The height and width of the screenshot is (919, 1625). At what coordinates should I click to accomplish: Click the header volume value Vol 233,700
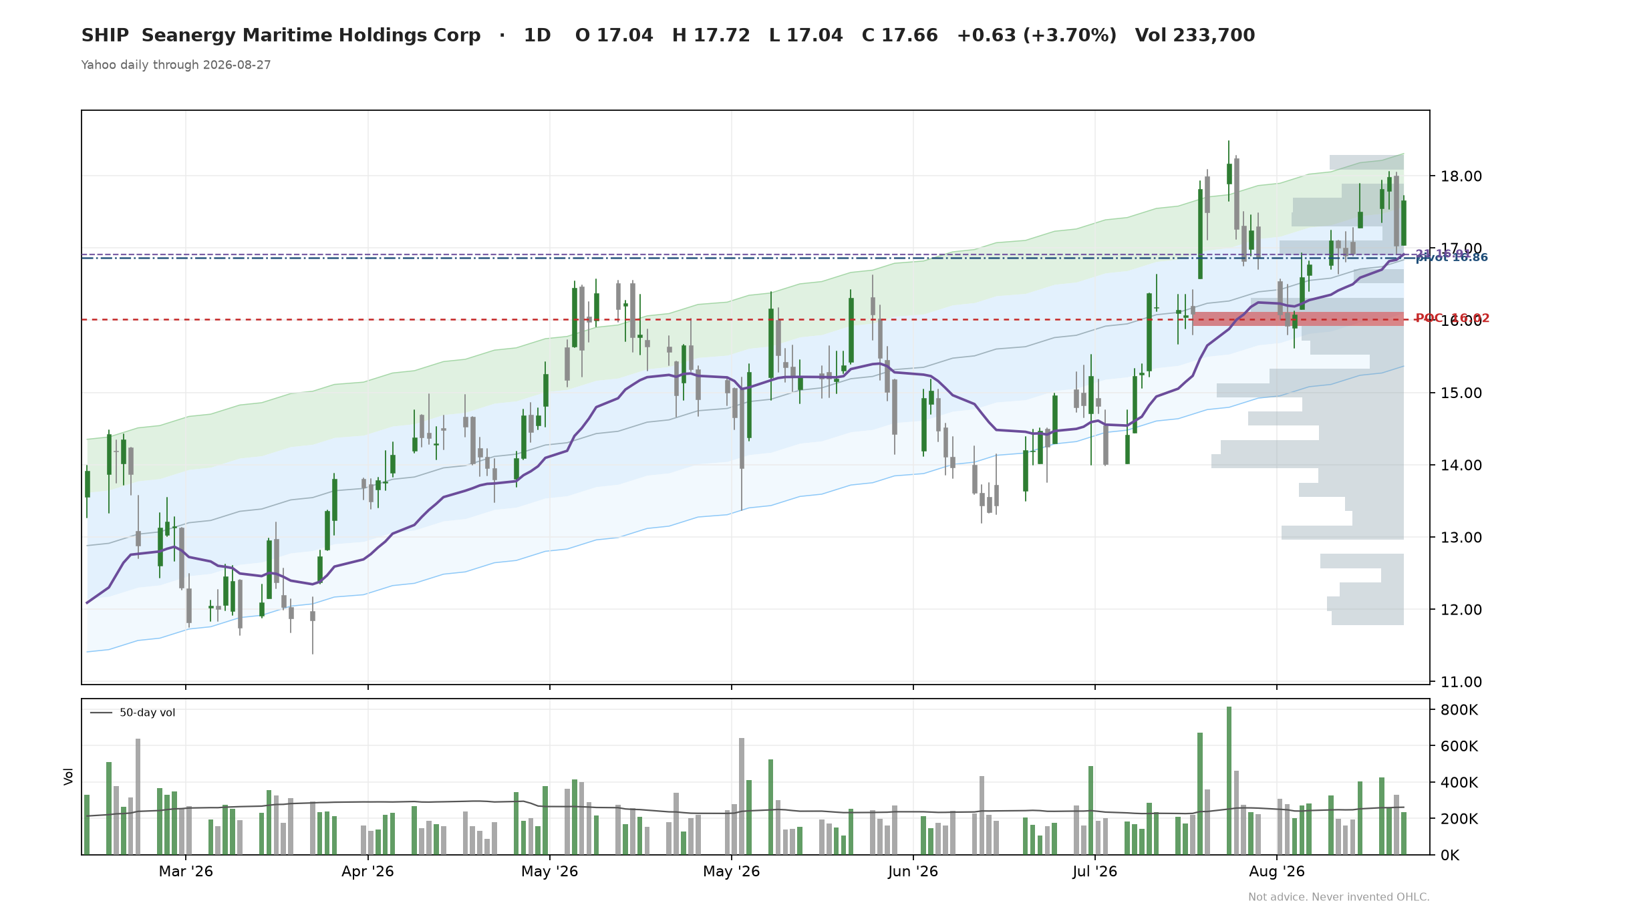pyautogui.click(x=1195, y=35)
